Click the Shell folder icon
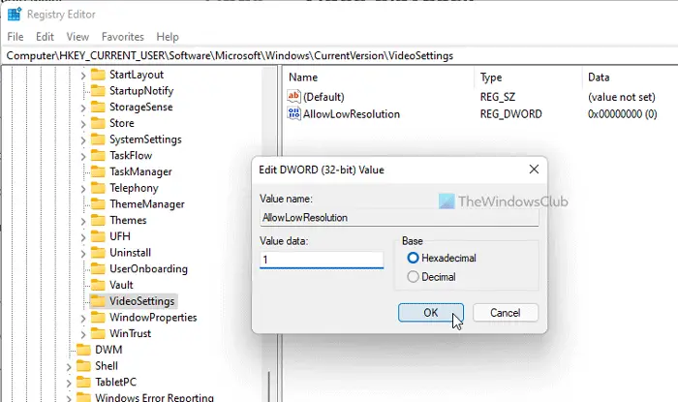The image size is (678, 402). click(83, 366)
